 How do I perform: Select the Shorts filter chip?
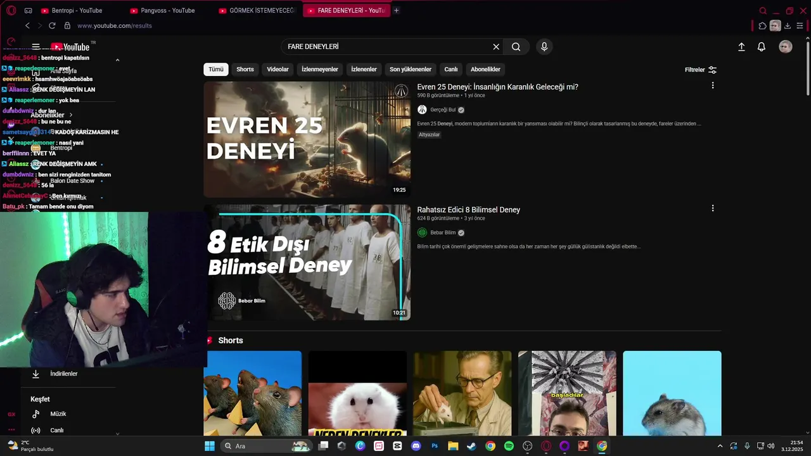(x=245, y=69)
